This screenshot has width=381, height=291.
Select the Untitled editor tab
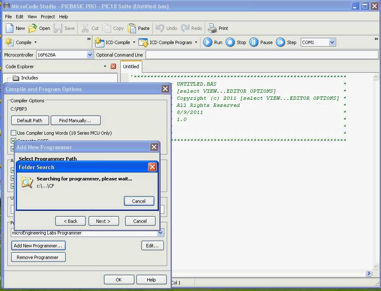(131, 67)
